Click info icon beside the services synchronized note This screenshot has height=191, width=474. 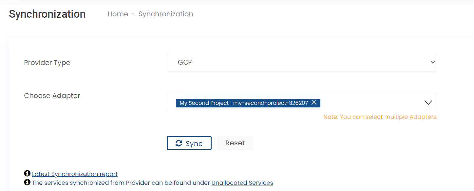pos(27,182)
